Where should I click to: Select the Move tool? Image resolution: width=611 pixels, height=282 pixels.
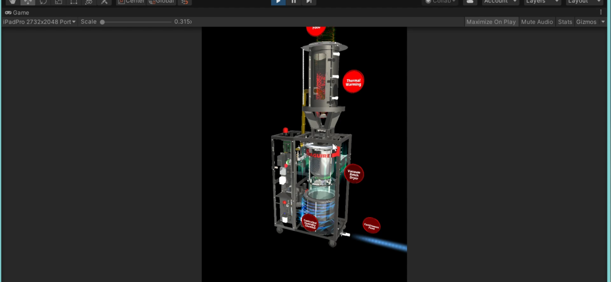(28, 2)
